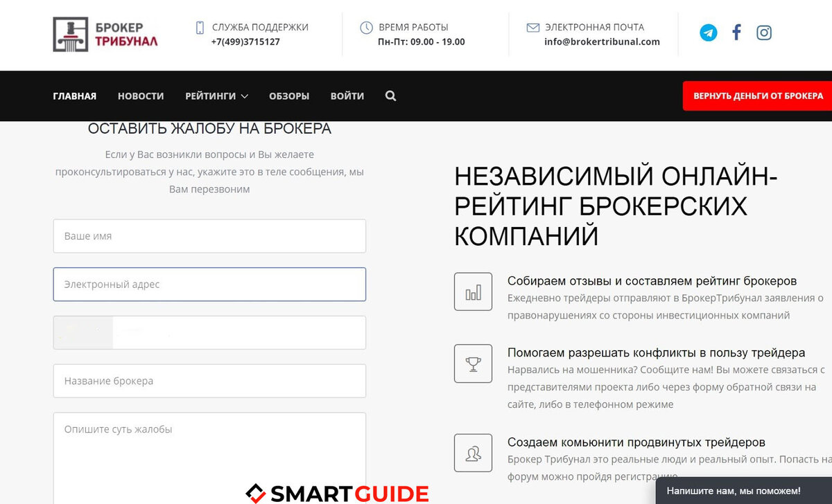Viewport: 832px width, 504px height.
Task: Click the Создаем комьюнити продвинутых трейдеров title
Action: (636, 442)
